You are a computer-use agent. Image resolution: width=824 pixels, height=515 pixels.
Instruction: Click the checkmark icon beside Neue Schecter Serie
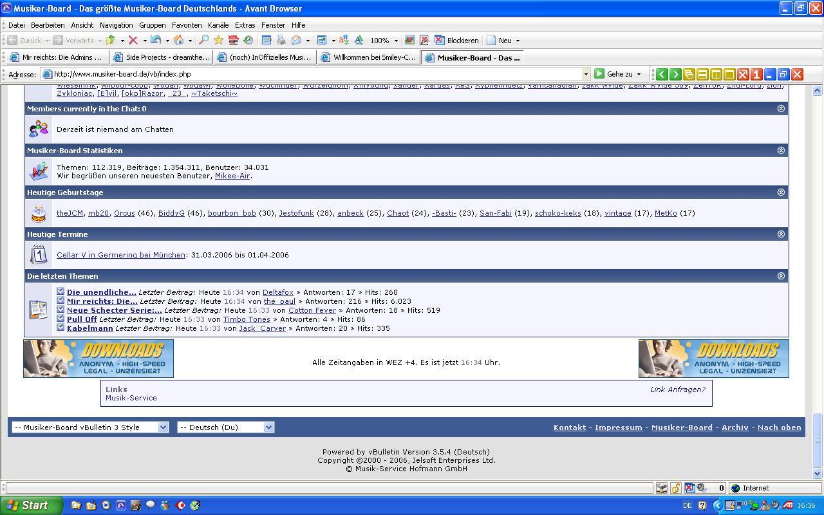tap(61, 310)
